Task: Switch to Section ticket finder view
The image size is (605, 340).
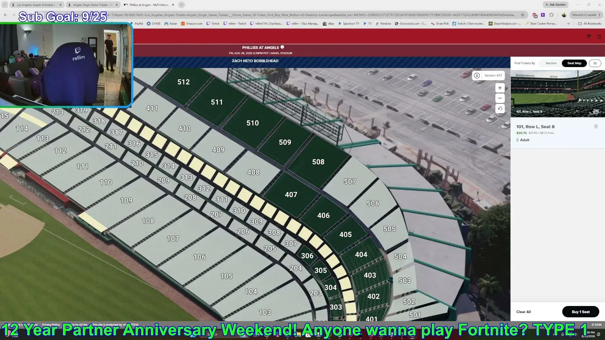Action: 551,63
